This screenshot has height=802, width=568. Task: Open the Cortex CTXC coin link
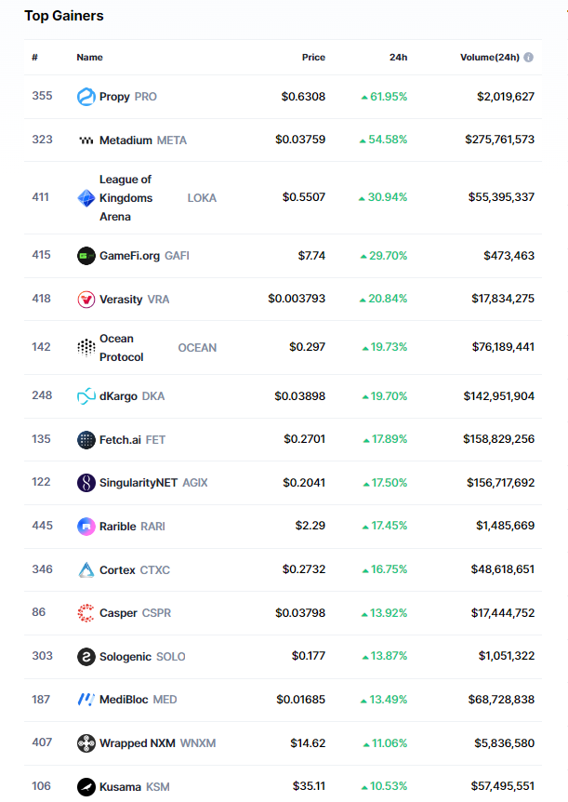click(x=134, y=570)
